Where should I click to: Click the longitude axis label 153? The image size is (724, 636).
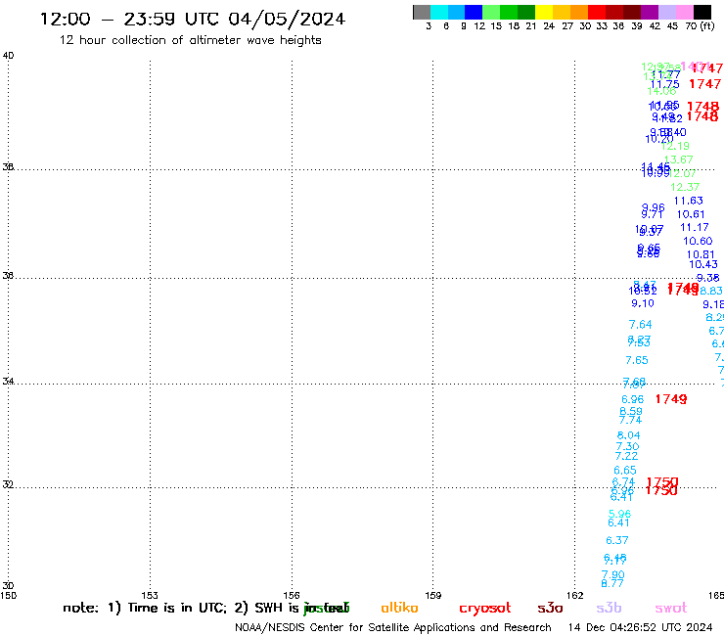tap(150, 596)
